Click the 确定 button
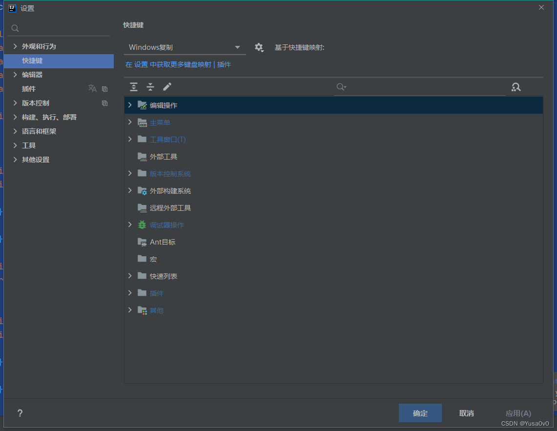This screenshot has width=557, height=431. (x=420, y=412)
